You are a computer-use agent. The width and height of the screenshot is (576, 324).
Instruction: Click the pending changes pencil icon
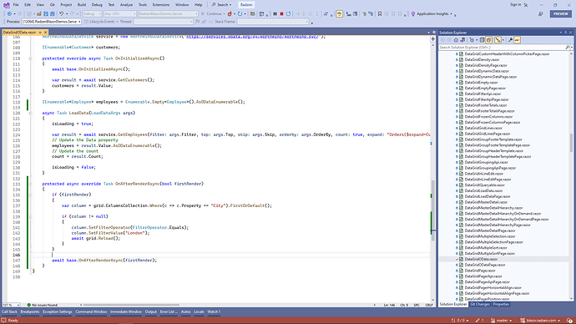click(477, 321)
